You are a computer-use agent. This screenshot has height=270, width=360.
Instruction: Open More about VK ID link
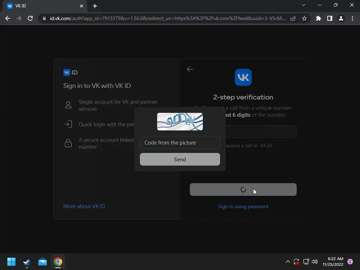tap(84, 206)
